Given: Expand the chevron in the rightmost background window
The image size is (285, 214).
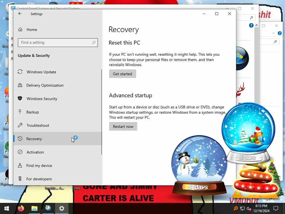Looking at the screenshot, I should point(274,33).
